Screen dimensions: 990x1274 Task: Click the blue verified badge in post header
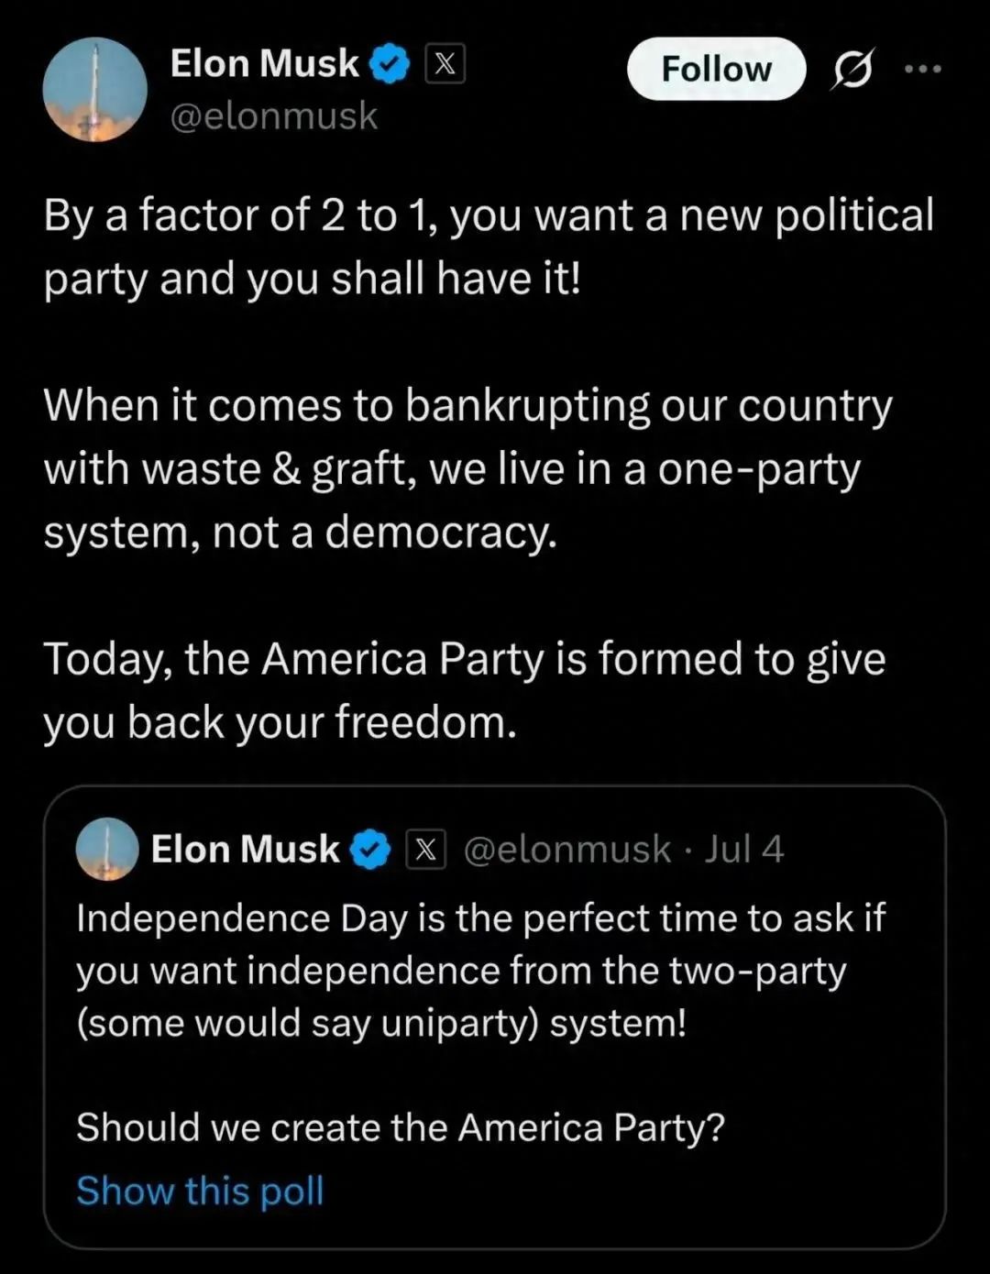pos(390,64)
